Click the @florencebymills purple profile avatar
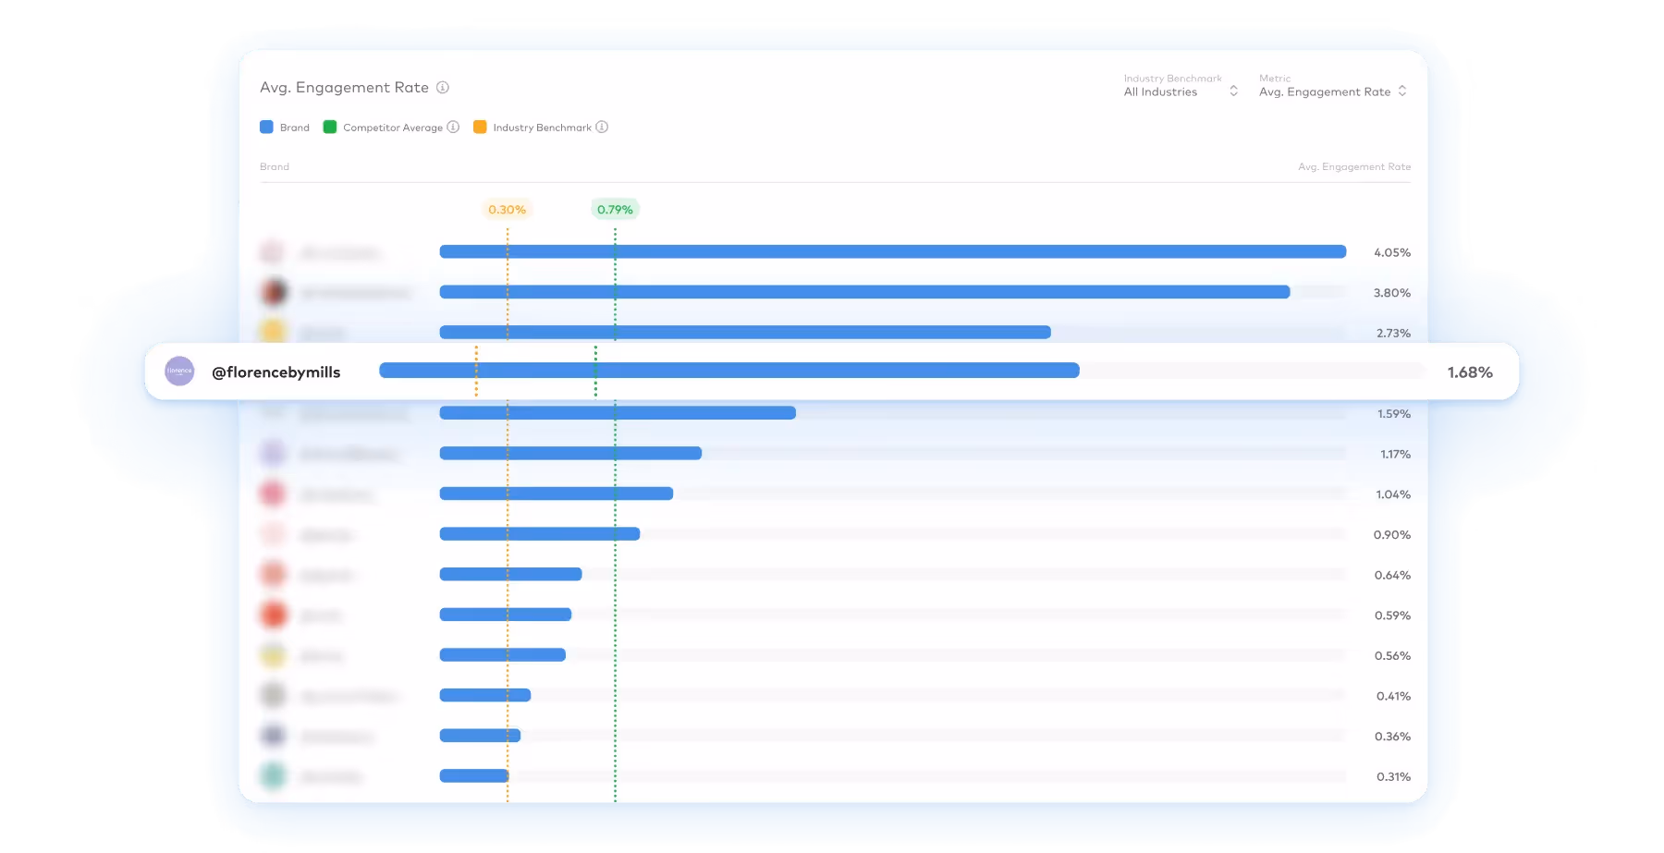Image resolution: width=1664 pixels, height=853 pixels. click(179, 372)
